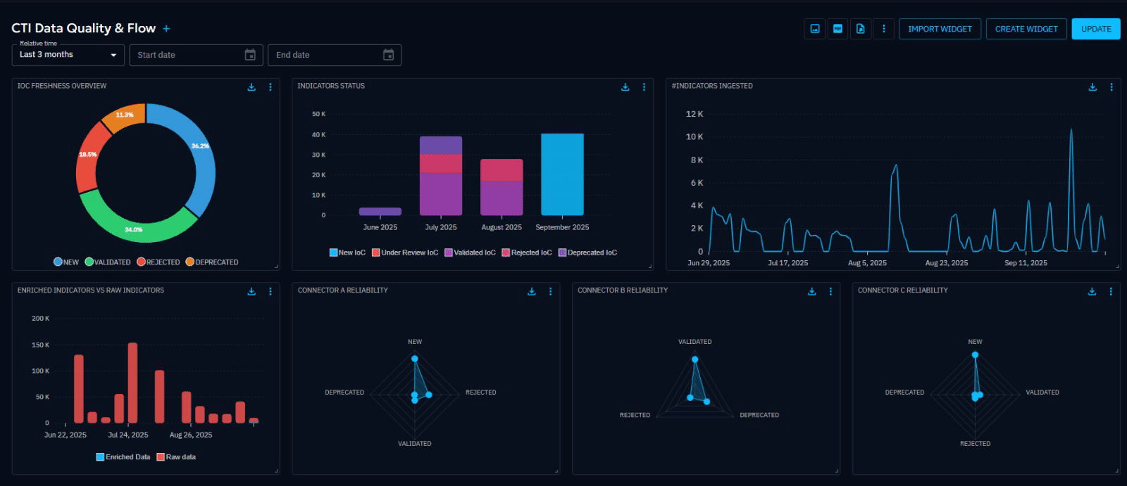Click the Create Widget button
This screenshot has height=486, width=1127.
tap(1026, 29)
